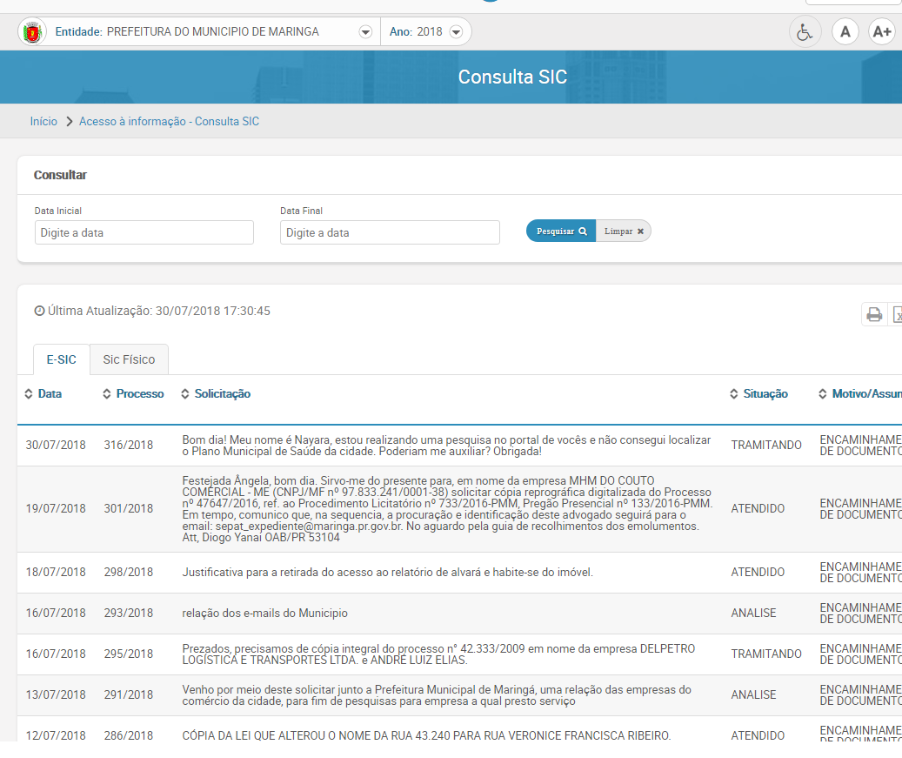
Task: Open the Ano 2018 year dropdown
Action: point(455,32)
